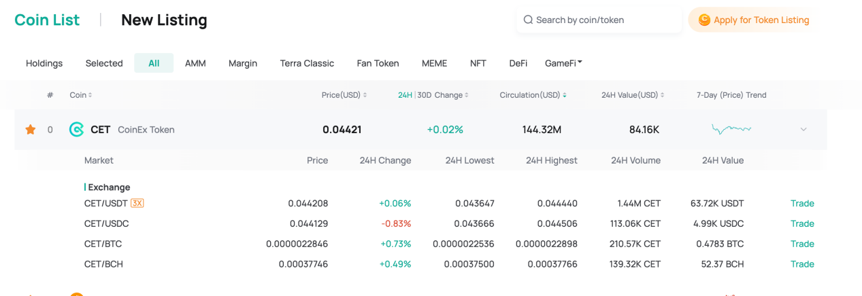Open the CET 7-day price trend sparkline
862x296 pixels.
(x=731, y=129)
